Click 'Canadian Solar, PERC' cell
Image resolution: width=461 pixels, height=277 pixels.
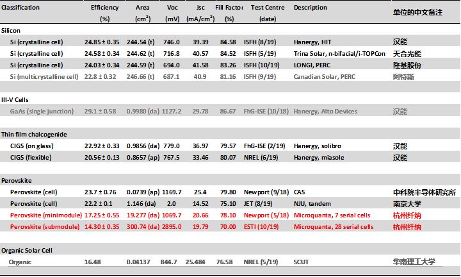(324, 77)
